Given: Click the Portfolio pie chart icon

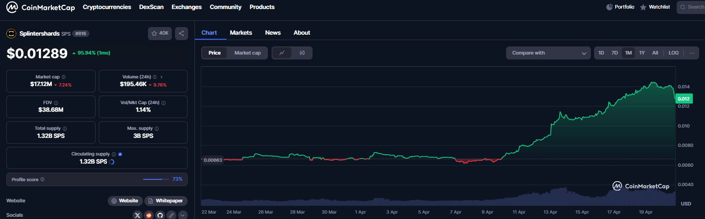Looking at the screenshot, I should [609, 7].
